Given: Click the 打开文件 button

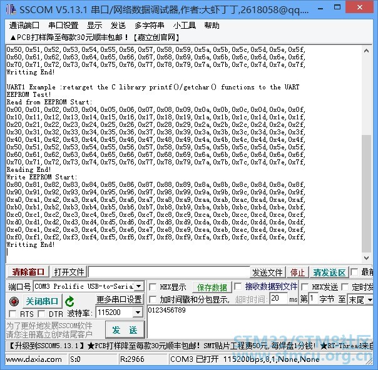Looking at the screenshot, I should pos(69,272).
